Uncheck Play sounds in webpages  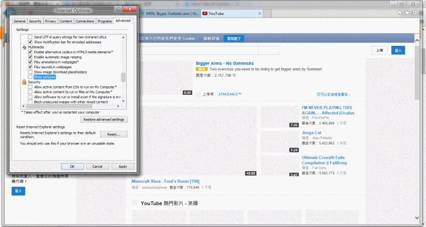pos(30,67)
